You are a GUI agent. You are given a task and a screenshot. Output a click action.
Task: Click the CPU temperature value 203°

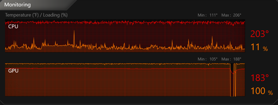tap(260, 34)
